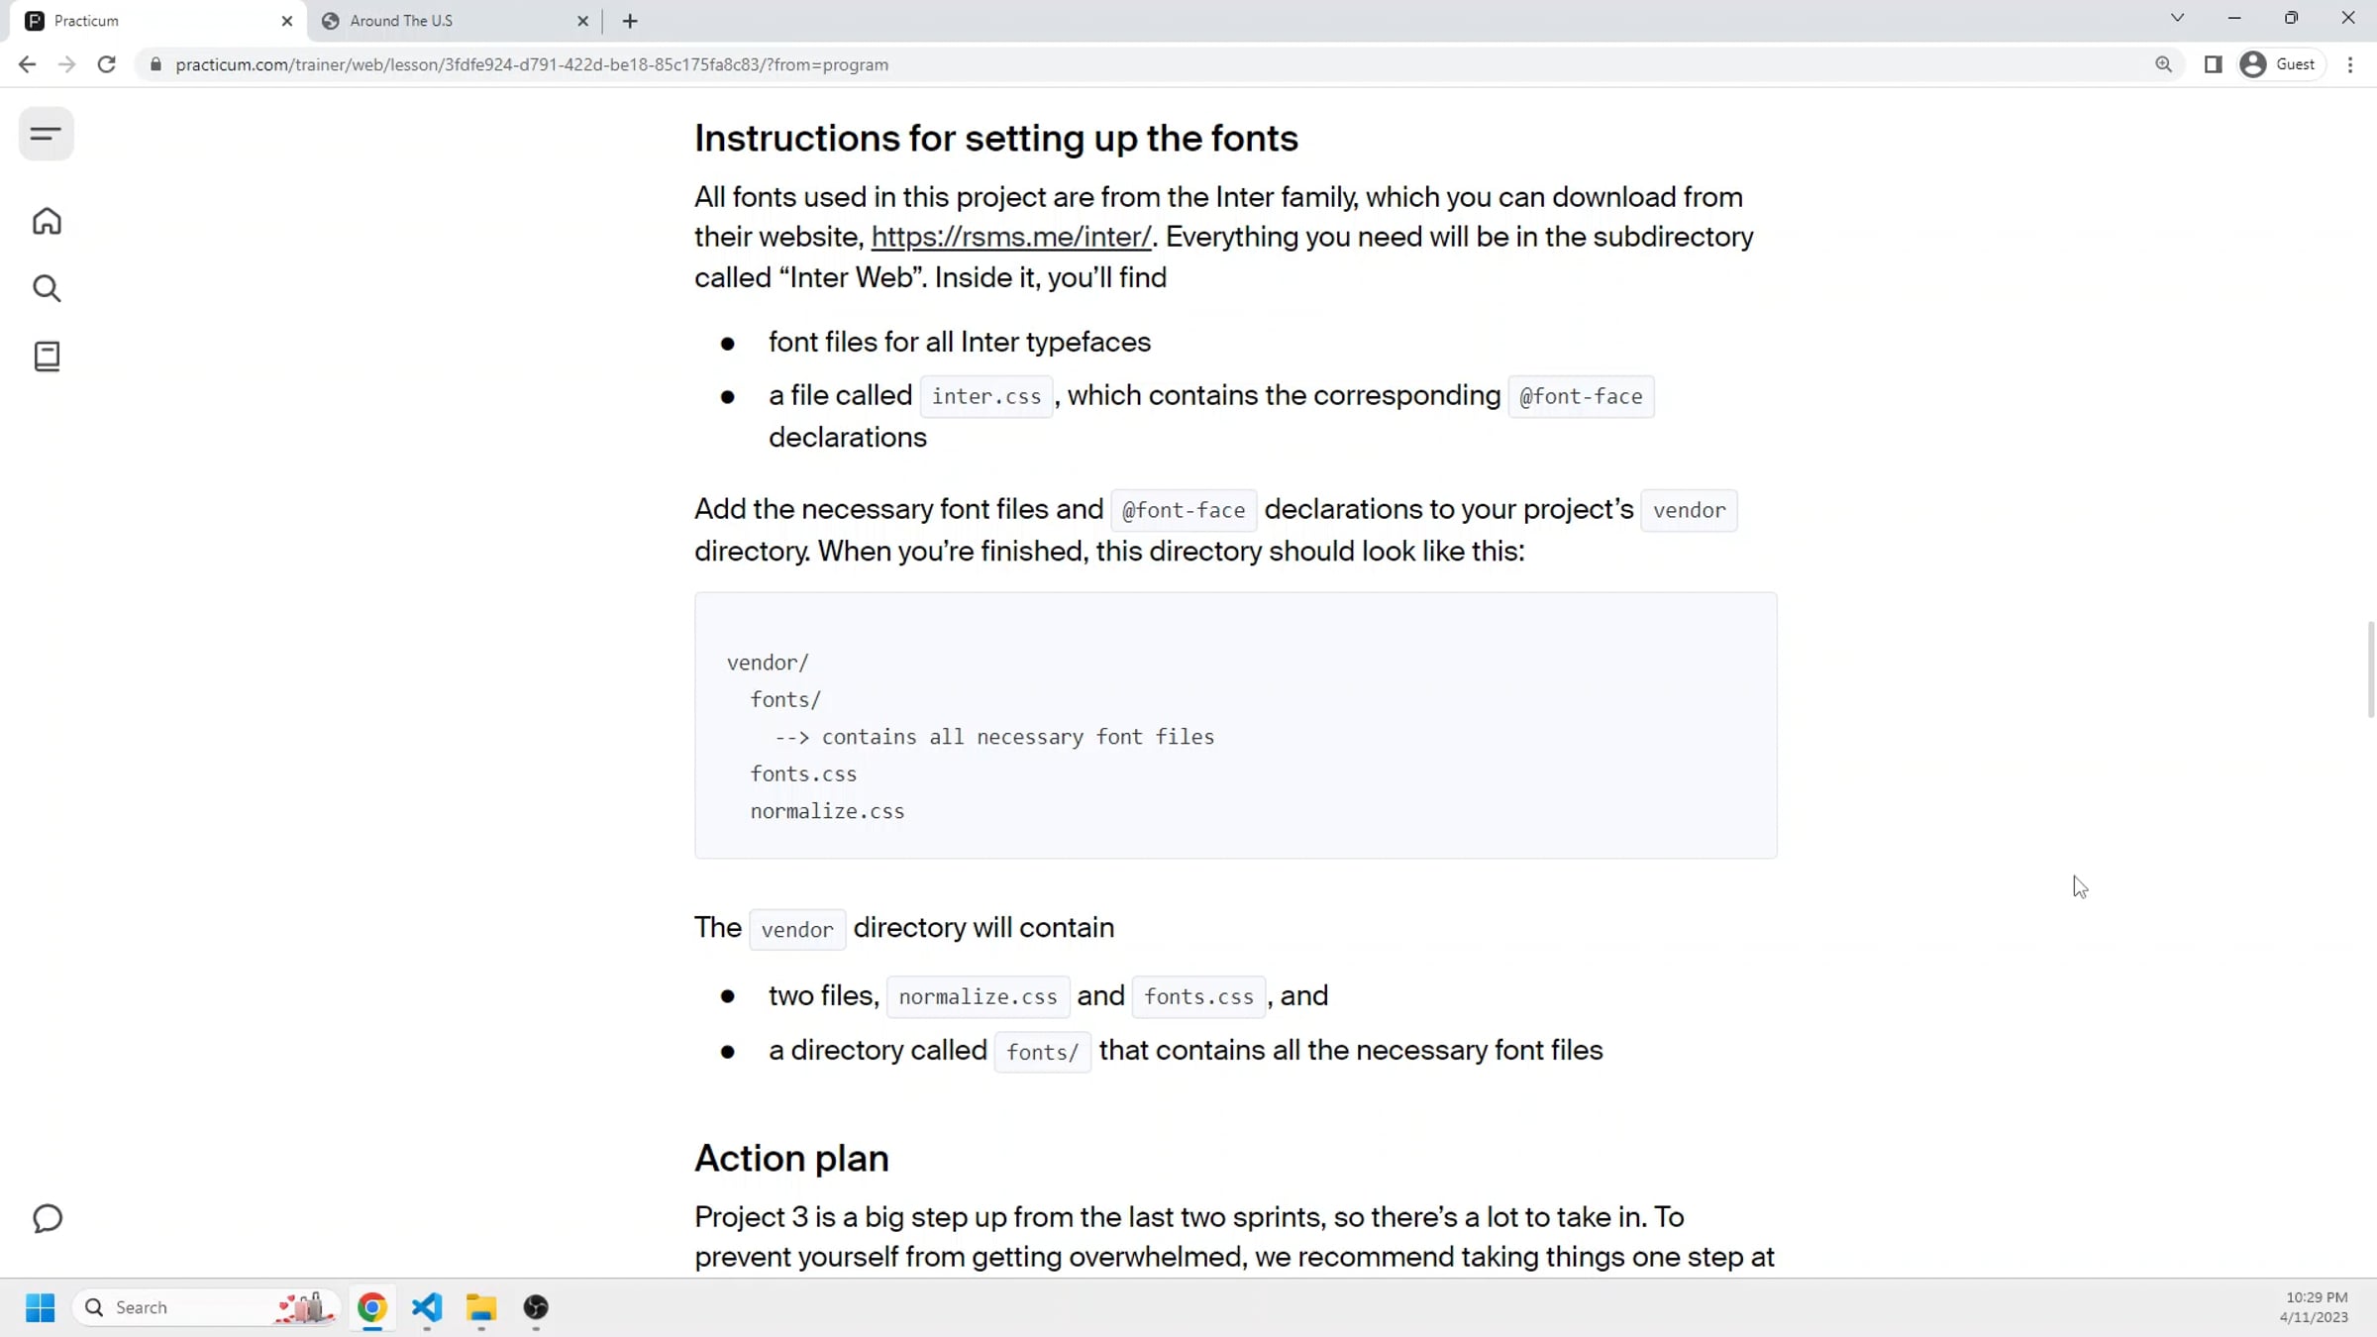Open the Practicum home icon
The image size is (2377, 1337).
coord(47,221)
